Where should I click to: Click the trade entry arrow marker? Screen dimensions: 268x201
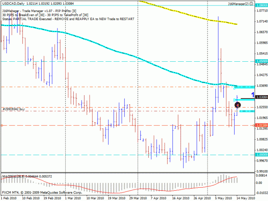tap(238, 105)
